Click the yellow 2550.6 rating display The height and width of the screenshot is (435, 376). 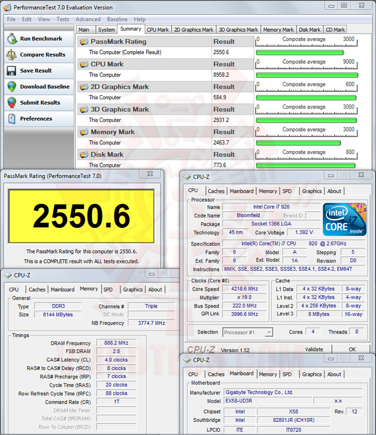click(81, 216)
